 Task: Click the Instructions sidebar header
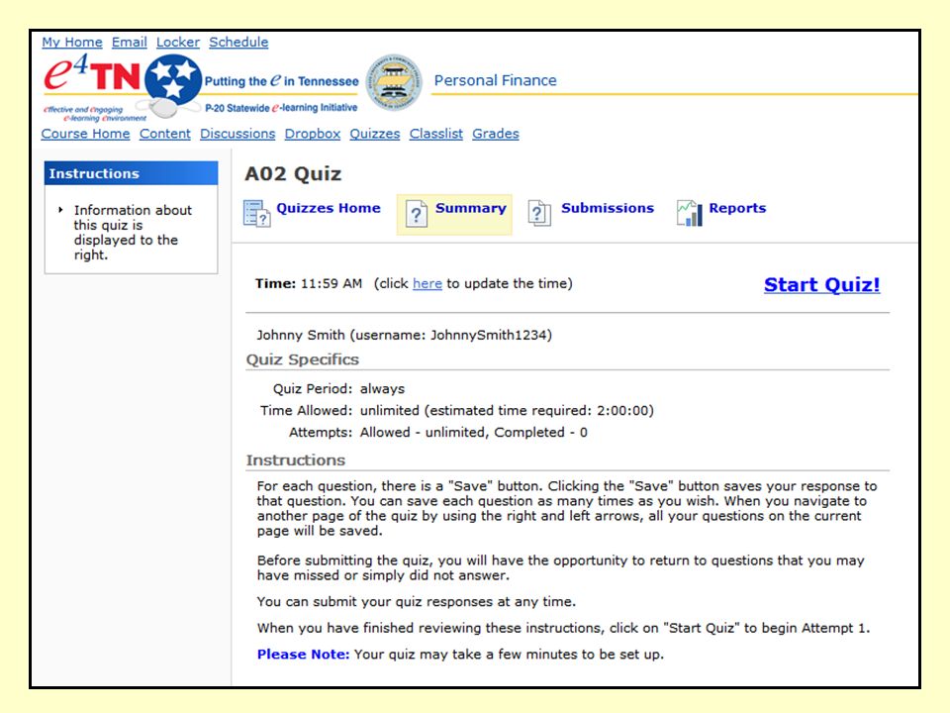tap(131, 173)
